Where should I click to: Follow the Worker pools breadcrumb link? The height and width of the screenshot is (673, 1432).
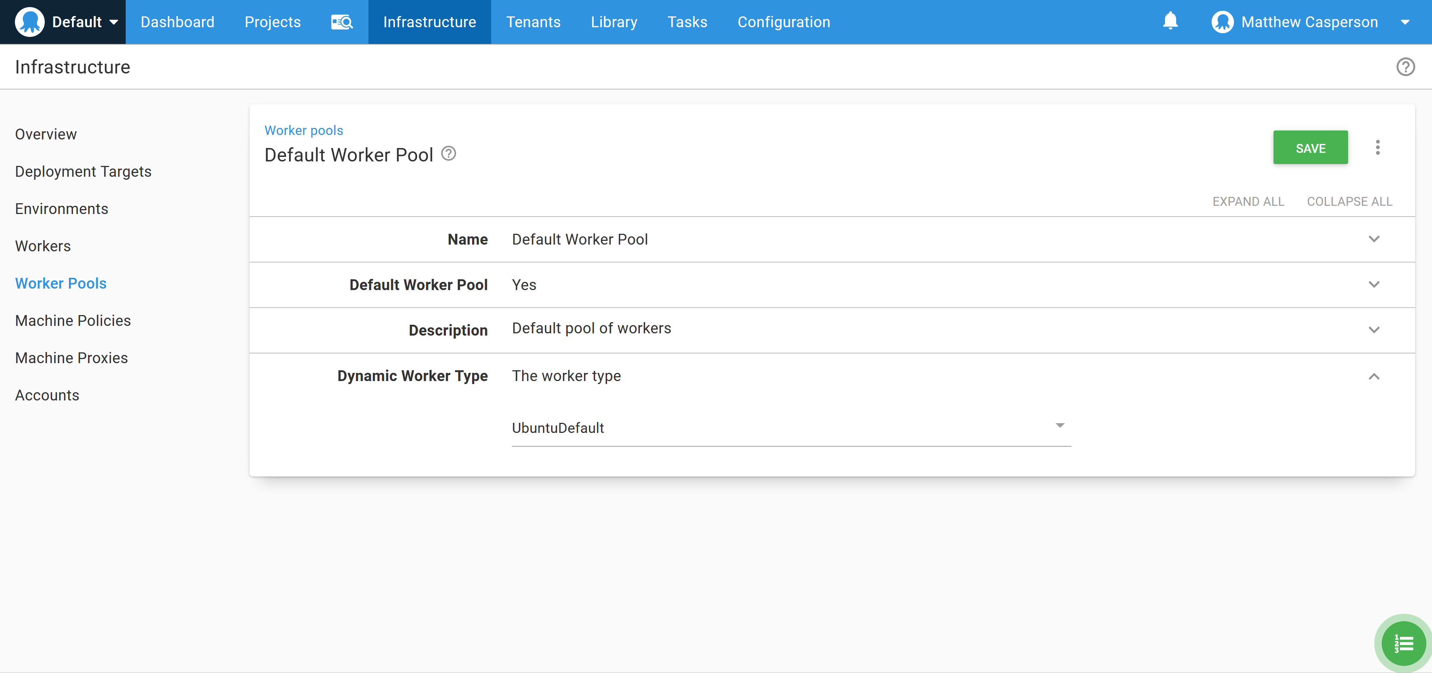tap(304, 130)
